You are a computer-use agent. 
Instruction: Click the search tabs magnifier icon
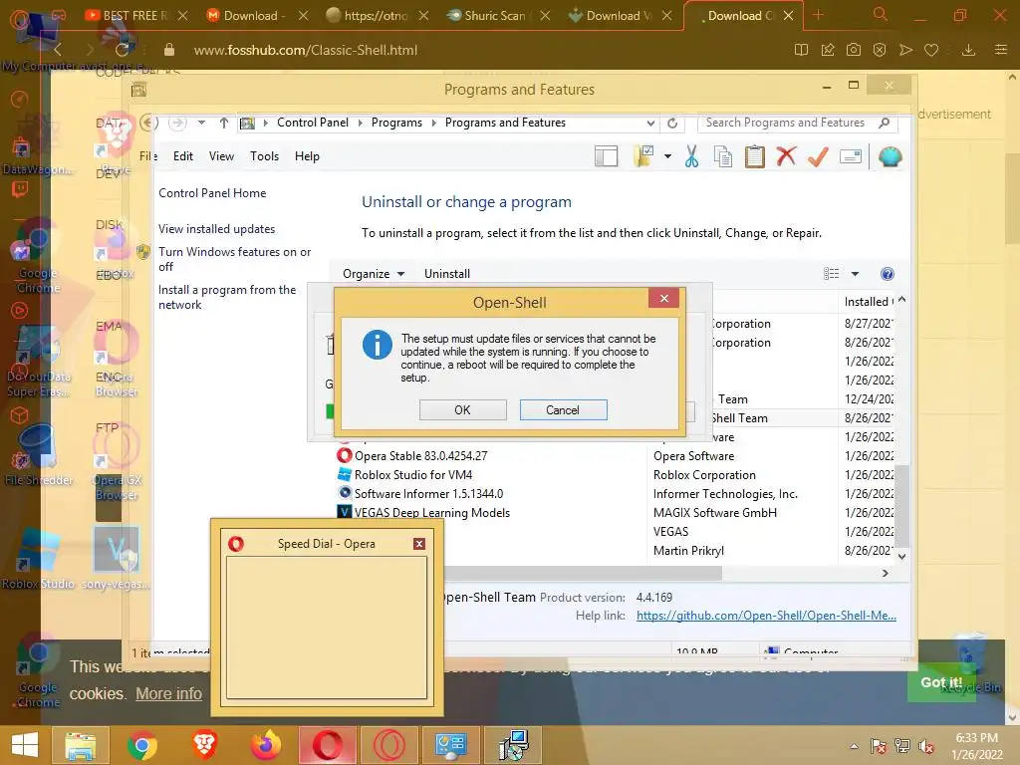click(x=881, y=14)
